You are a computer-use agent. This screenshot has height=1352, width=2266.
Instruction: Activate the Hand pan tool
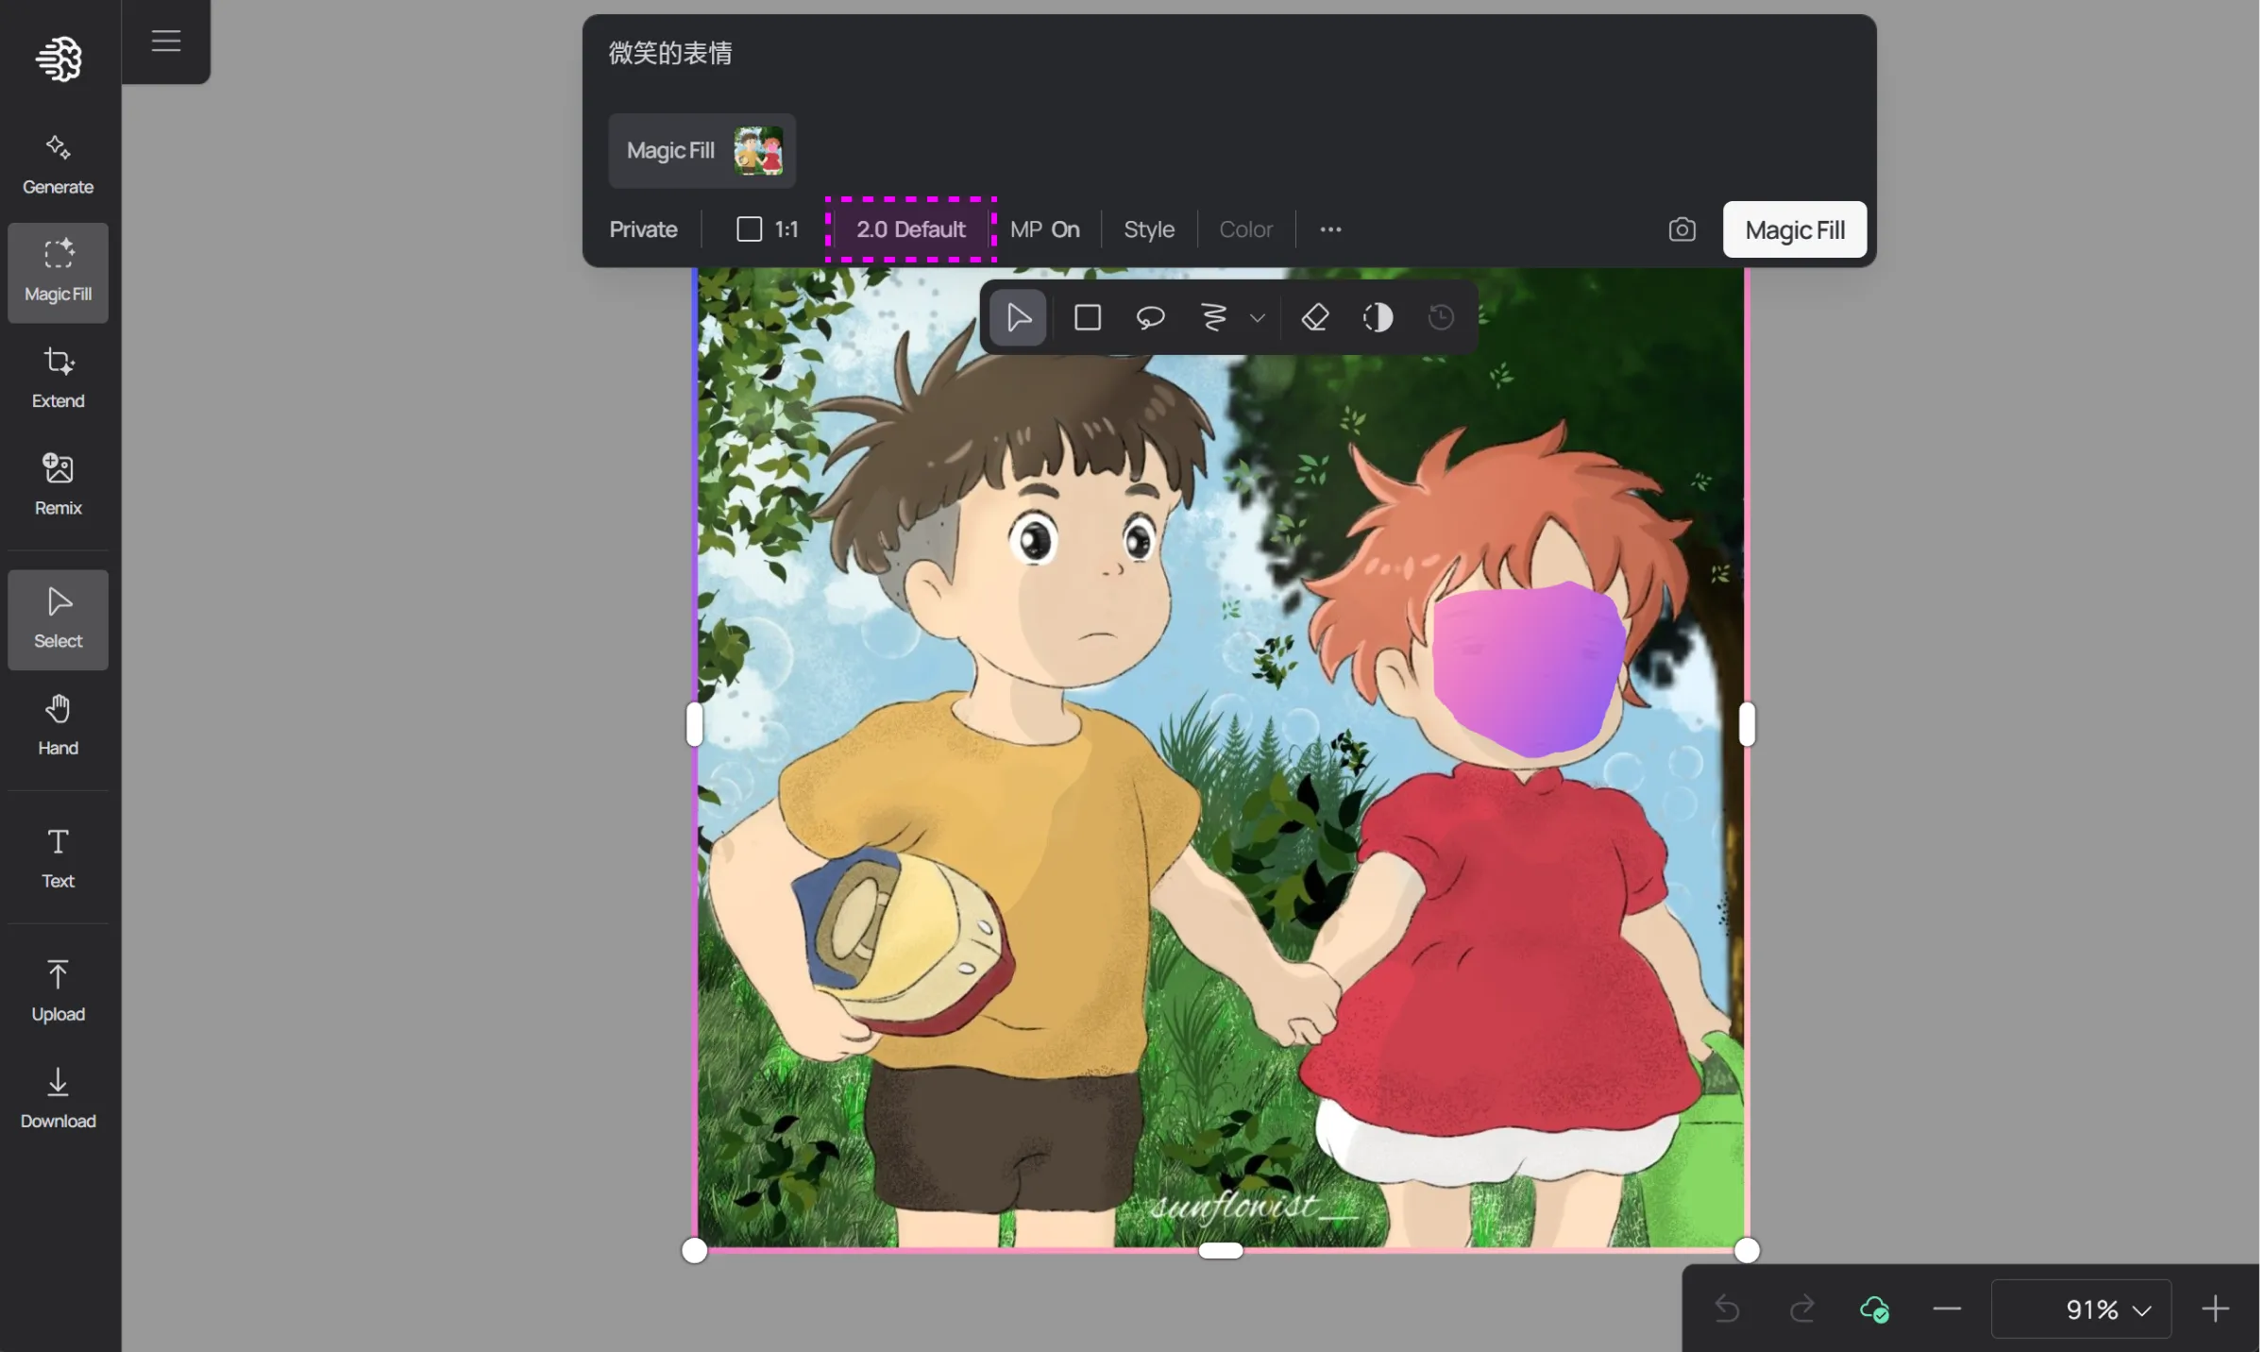point(59,724)
